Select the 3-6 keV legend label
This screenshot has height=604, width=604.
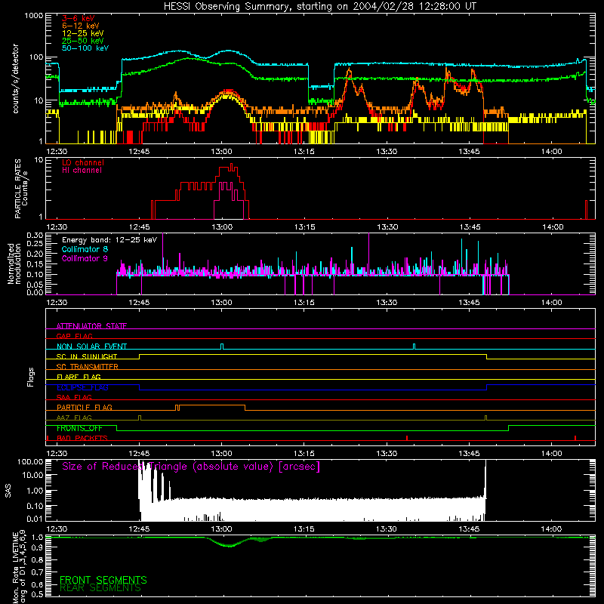tap(78, 18)
